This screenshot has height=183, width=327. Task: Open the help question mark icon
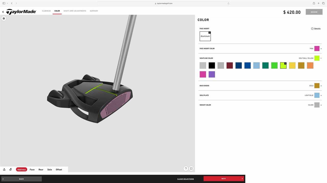tap(186, 169)
